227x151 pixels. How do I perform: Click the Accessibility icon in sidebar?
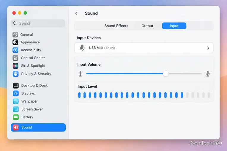[x=15, y=50]
